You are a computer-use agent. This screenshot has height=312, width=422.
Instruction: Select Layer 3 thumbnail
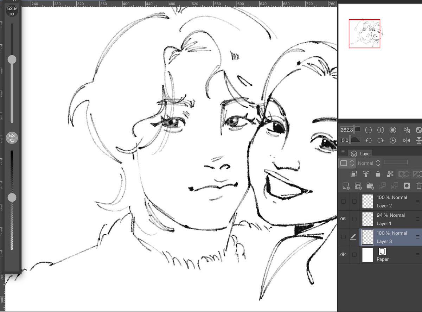tap(367, 237)
